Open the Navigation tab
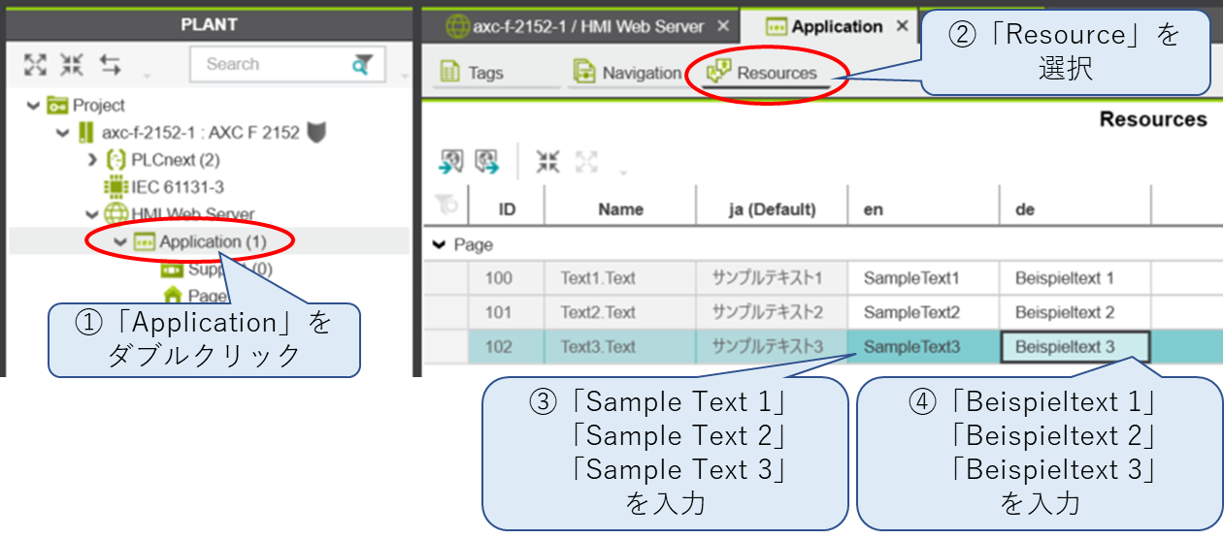The width and height of the screenshot is (1224, 539). click(x=627, y=73)
